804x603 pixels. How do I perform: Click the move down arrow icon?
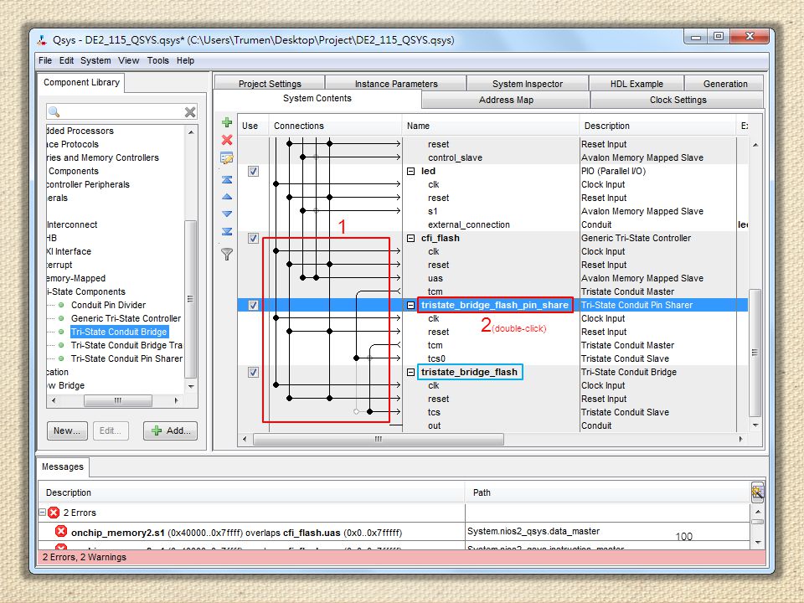227,214
